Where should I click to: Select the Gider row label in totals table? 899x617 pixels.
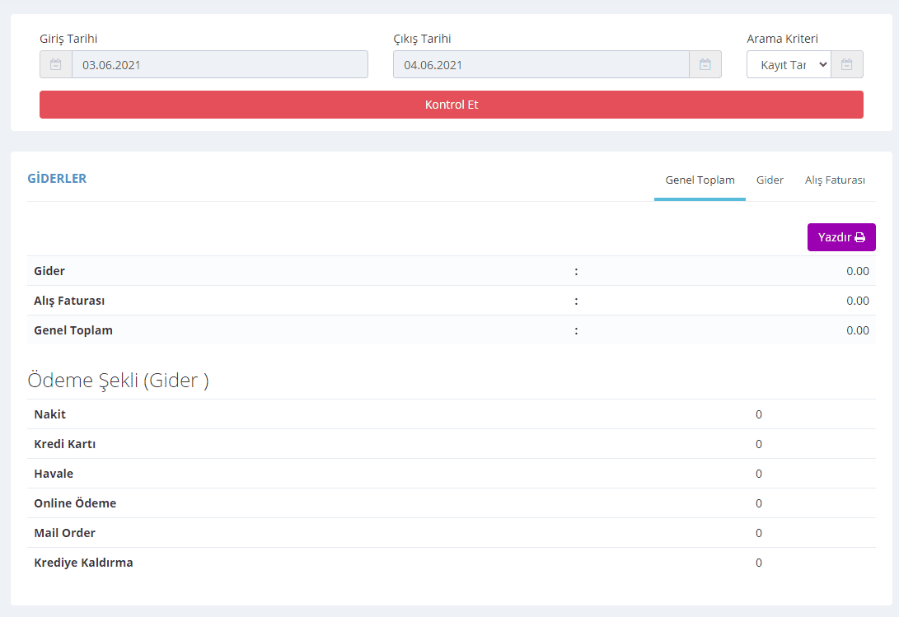tap(49, 271)
